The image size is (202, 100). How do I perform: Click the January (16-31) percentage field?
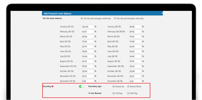135,27
